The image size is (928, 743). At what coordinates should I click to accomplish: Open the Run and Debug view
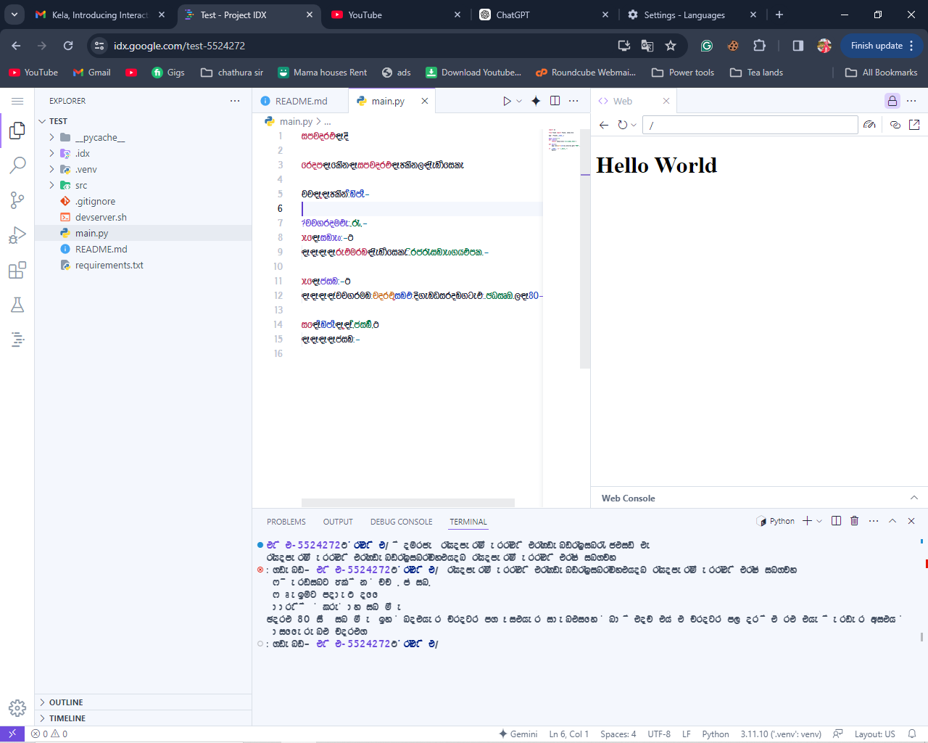17,235
